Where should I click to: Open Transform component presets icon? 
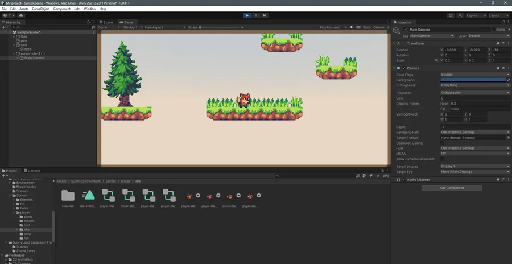pos(503,43)
